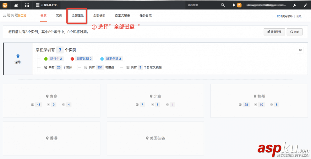Open the 自定义镜像 tab
The image size is (311, 159).
tap(123, 15)
